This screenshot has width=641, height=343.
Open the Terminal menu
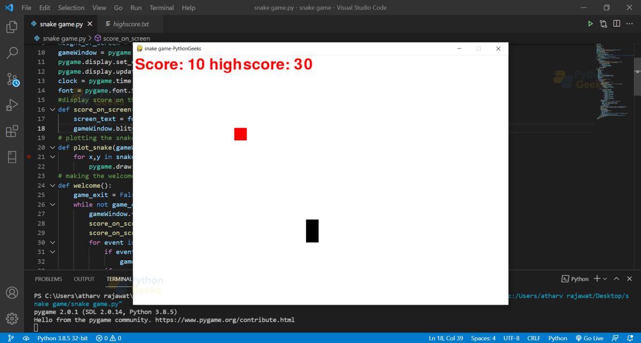[x=161, y=7]
